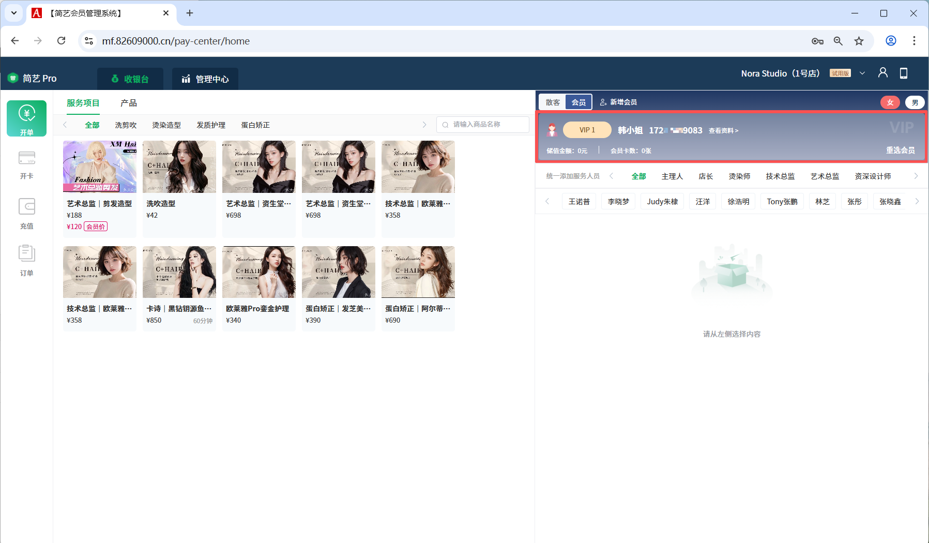Click the 重选会员 button
Screen dimensions: 929x543
[900, 150]
